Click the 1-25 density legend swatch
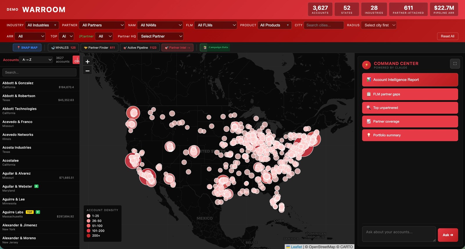The image size is (465, 249). click(89, 216)
